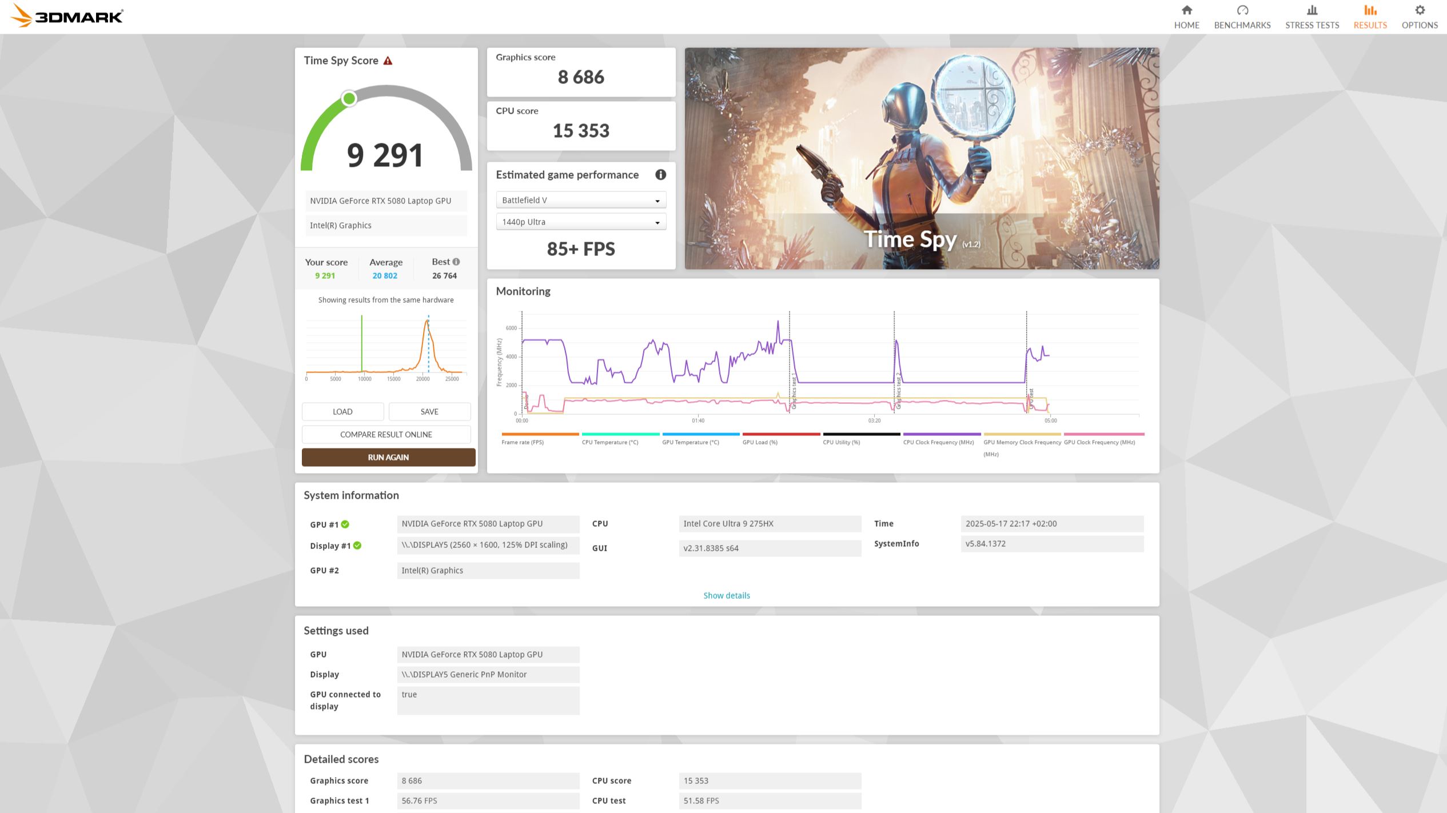Click the average score value 20 802
Viewport: 1447px width, 813px height.
tap(385, 276)
